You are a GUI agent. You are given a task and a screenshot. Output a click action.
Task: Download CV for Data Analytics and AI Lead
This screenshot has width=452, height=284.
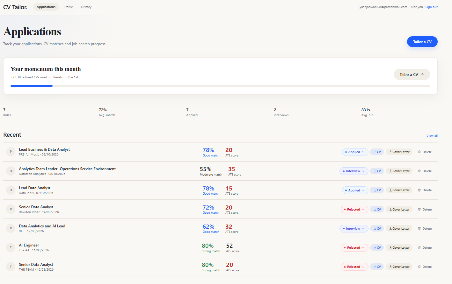(377, 228)
